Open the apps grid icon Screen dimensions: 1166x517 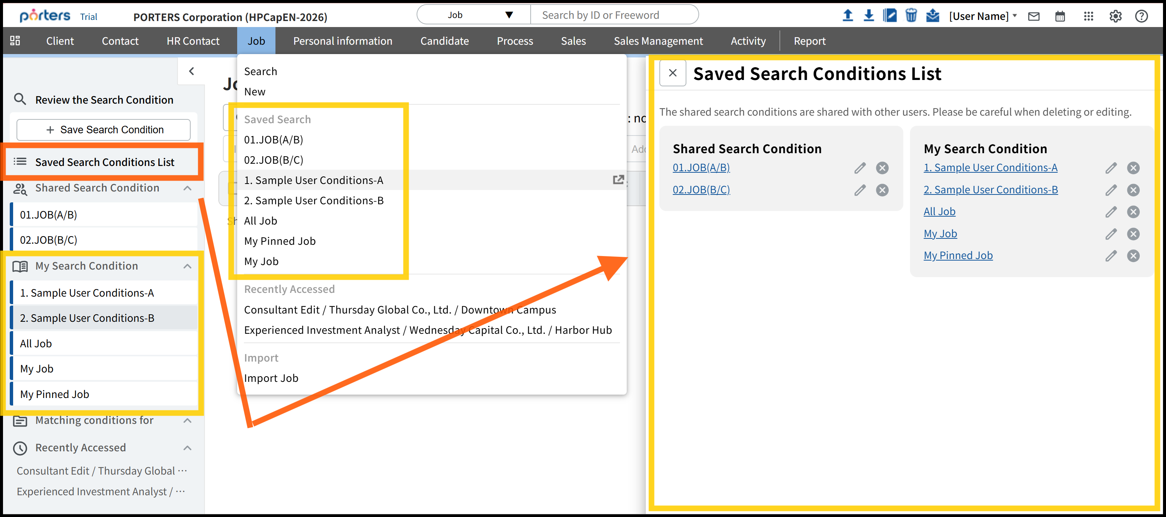(1089, 17)
